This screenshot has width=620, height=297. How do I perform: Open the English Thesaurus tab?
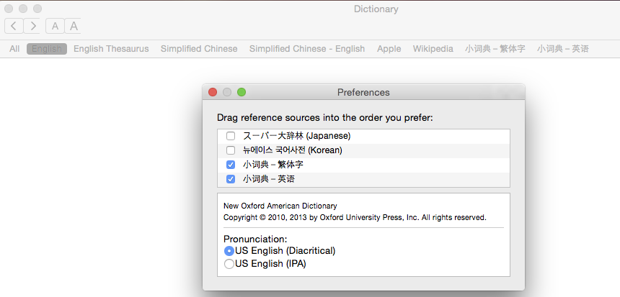(111, 49)
